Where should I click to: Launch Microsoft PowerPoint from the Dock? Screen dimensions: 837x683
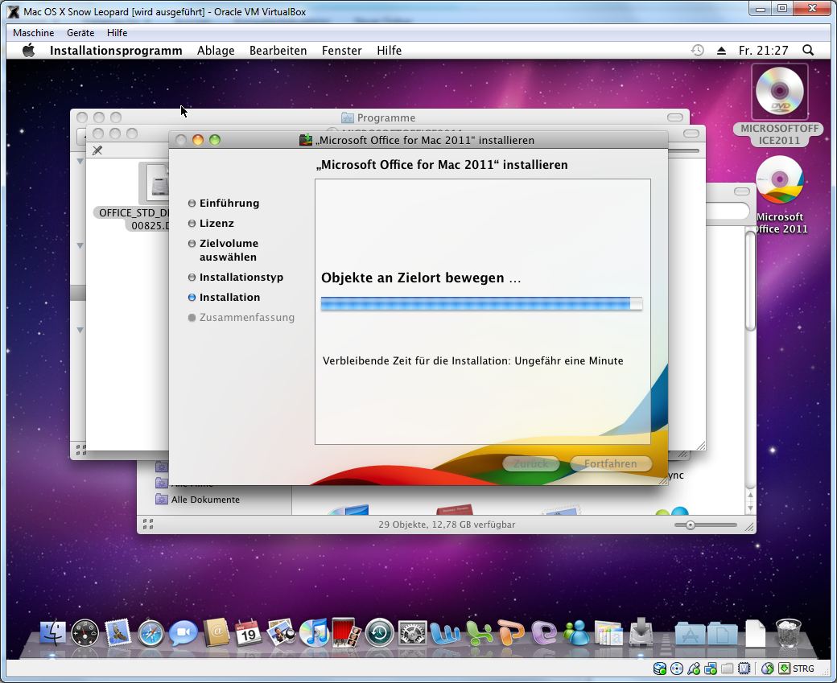tap(511, 633)
